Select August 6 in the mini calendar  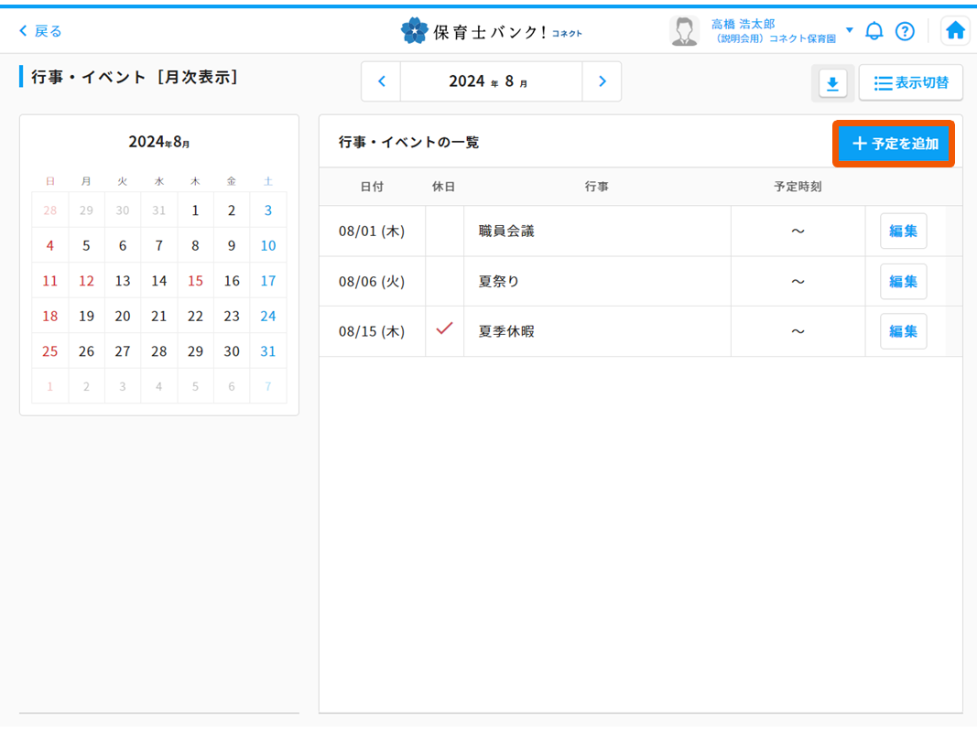[123, 245]
